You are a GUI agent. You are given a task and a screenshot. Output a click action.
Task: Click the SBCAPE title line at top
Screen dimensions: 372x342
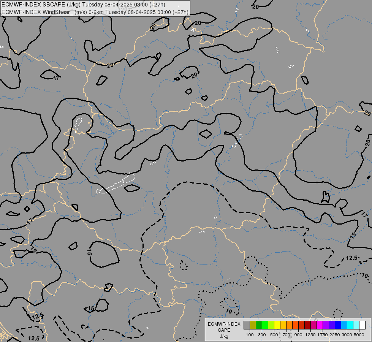pos(83,5)
